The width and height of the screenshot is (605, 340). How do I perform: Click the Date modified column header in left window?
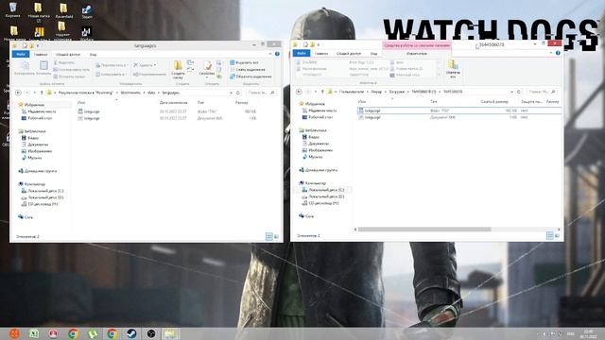point(174,103)
